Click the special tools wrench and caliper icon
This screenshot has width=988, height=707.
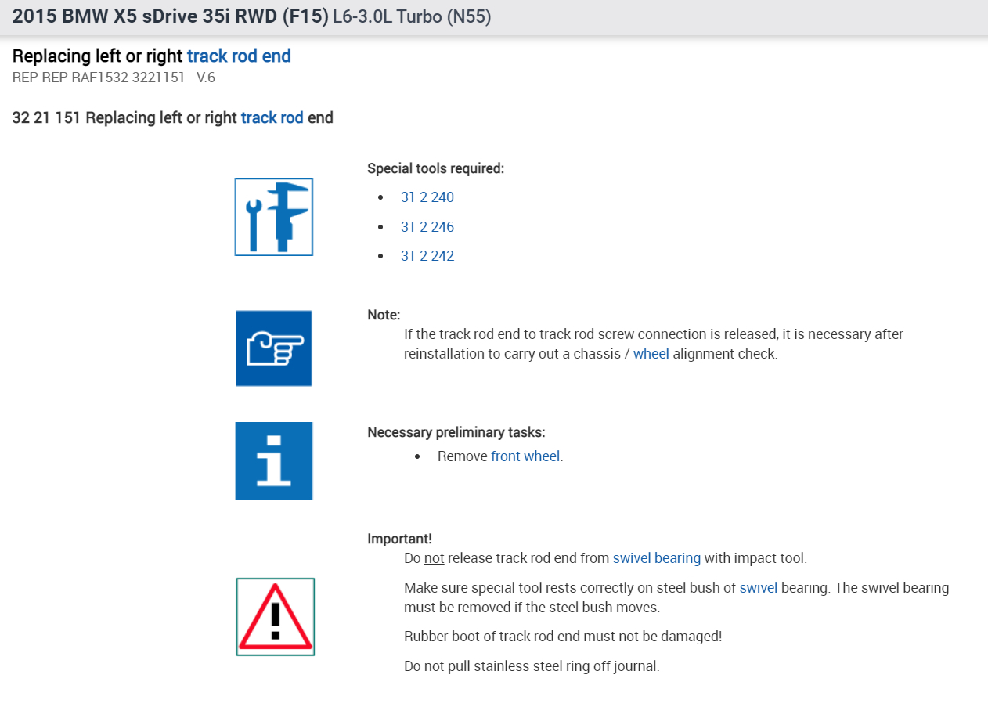pyautogui.click(x=274, y=217)
